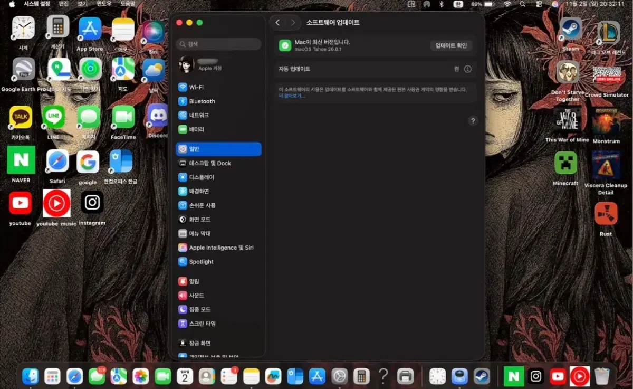633x389 pixels.
Task: Click the battery 89% indicator
Action: tap(484, 4)
